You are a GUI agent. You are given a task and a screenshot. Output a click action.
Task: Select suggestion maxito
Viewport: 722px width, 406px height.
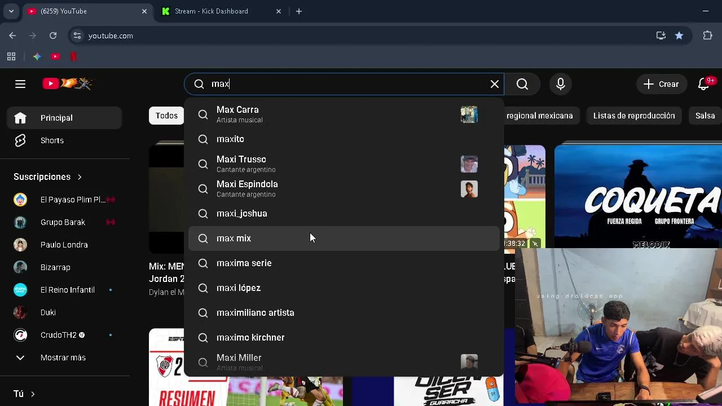(x=344, y=139)
